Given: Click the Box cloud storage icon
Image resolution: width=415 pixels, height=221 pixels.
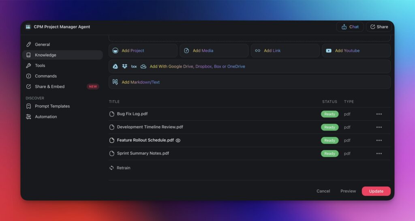Looking at the screenshot, I should pos(134,67).
